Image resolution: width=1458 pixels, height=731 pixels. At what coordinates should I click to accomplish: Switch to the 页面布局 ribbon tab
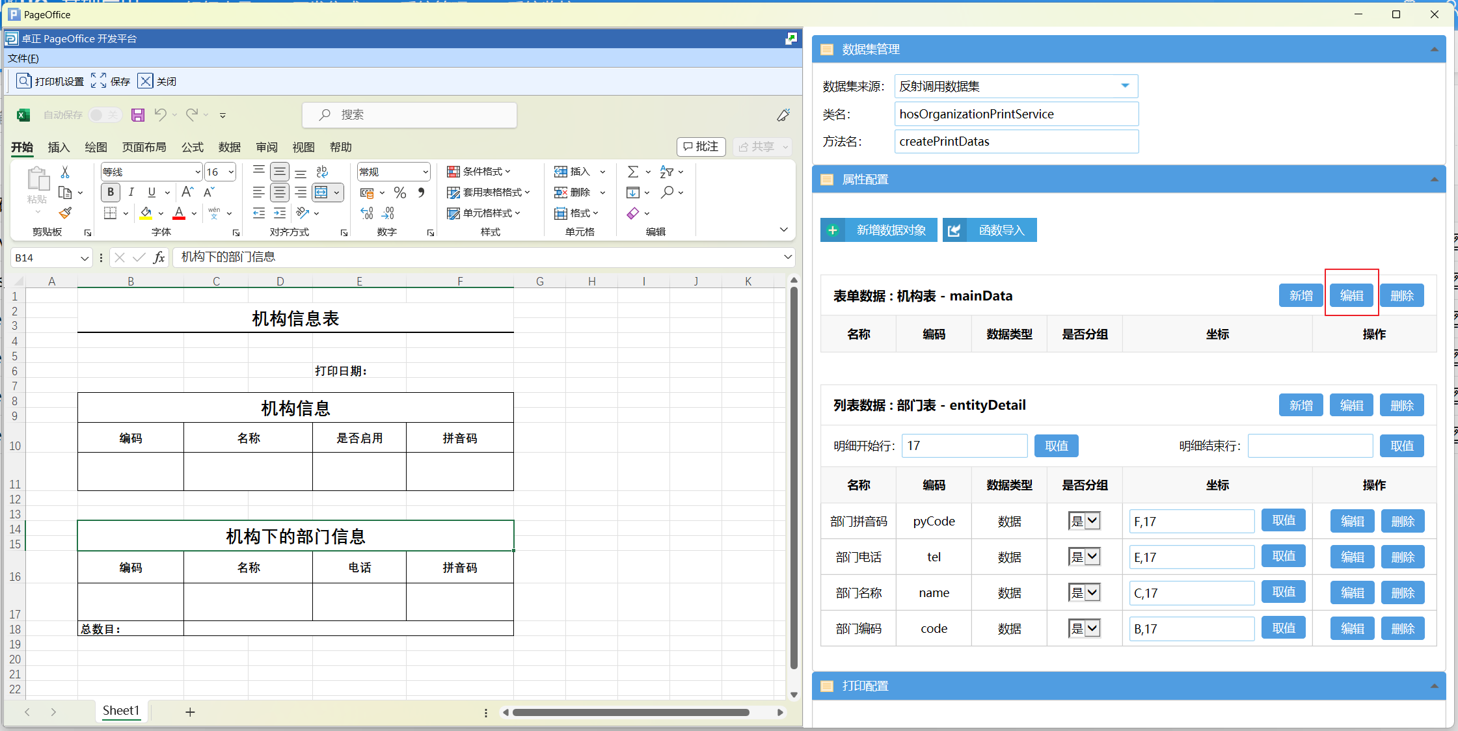click(x=144, y=147)
